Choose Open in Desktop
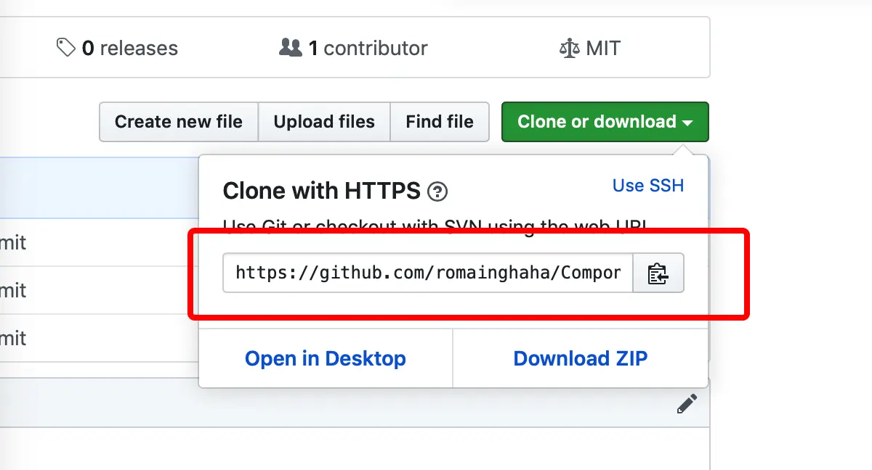The width and height of the screenshot is (872, 470). (x=325, y=358)
